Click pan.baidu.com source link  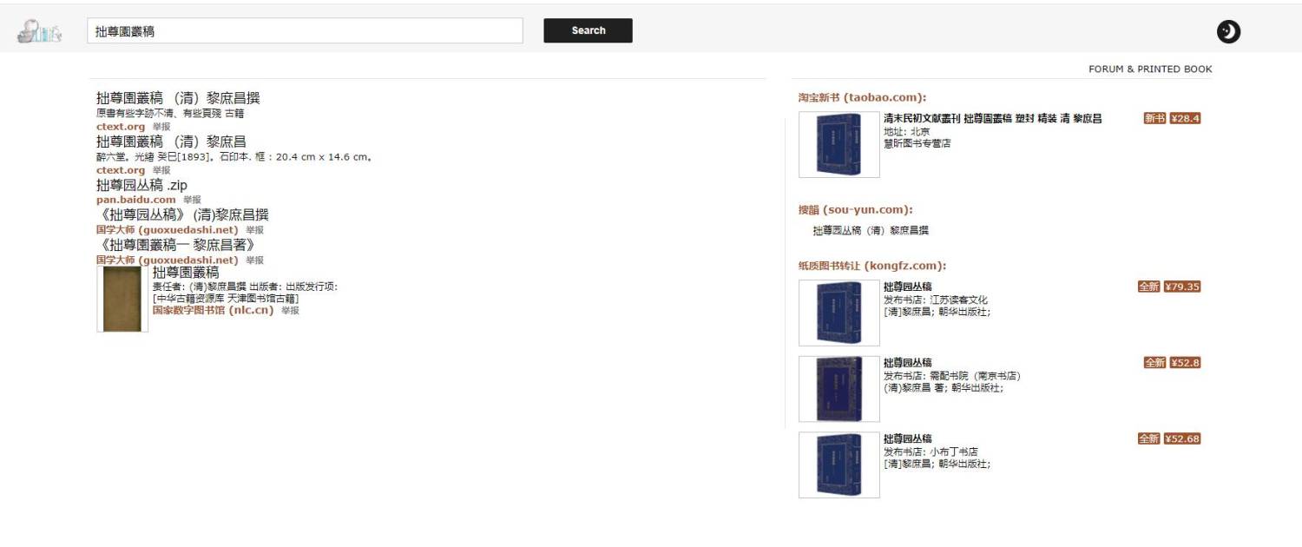click(135, 200)
